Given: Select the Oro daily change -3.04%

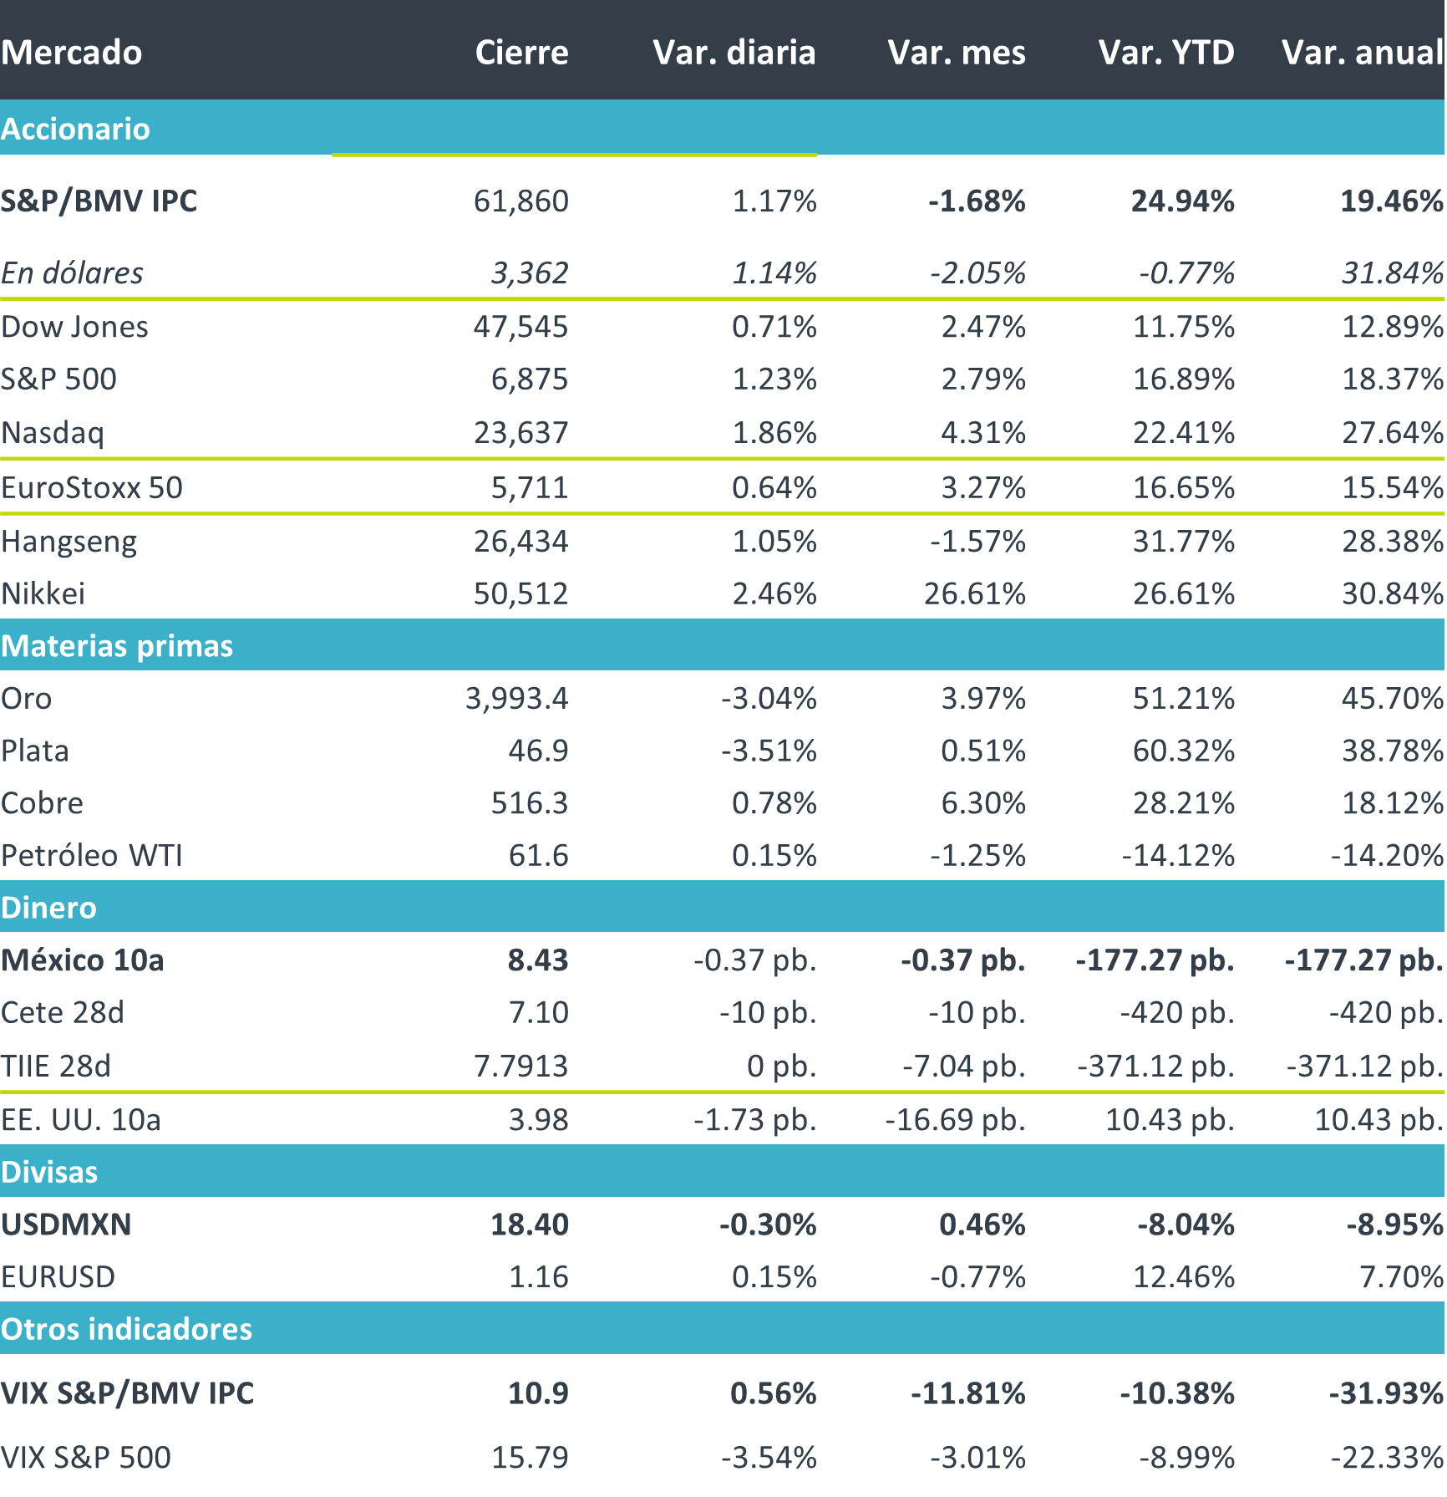Looking at the screenshot, I should pos(769,699).
